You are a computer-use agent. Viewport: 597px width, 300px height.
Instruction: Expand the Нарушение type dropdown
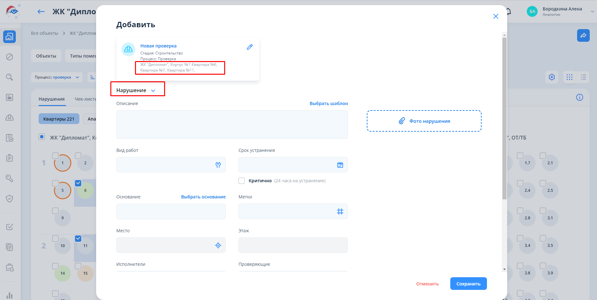click(136, 91)
